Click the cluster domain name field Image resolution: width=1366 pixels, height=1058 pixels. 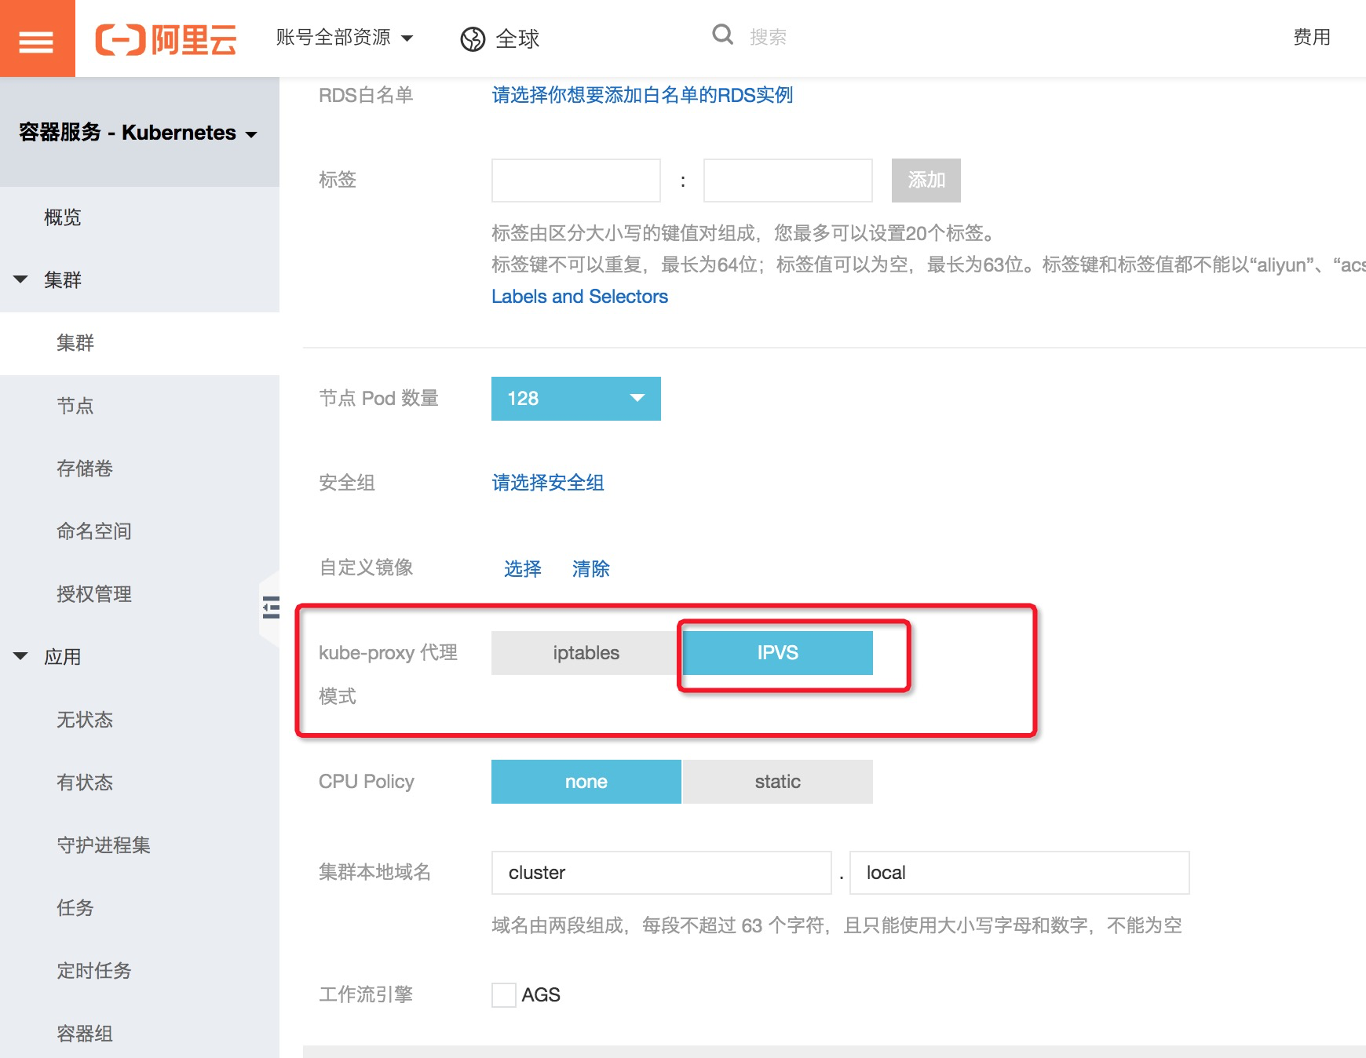662,873
